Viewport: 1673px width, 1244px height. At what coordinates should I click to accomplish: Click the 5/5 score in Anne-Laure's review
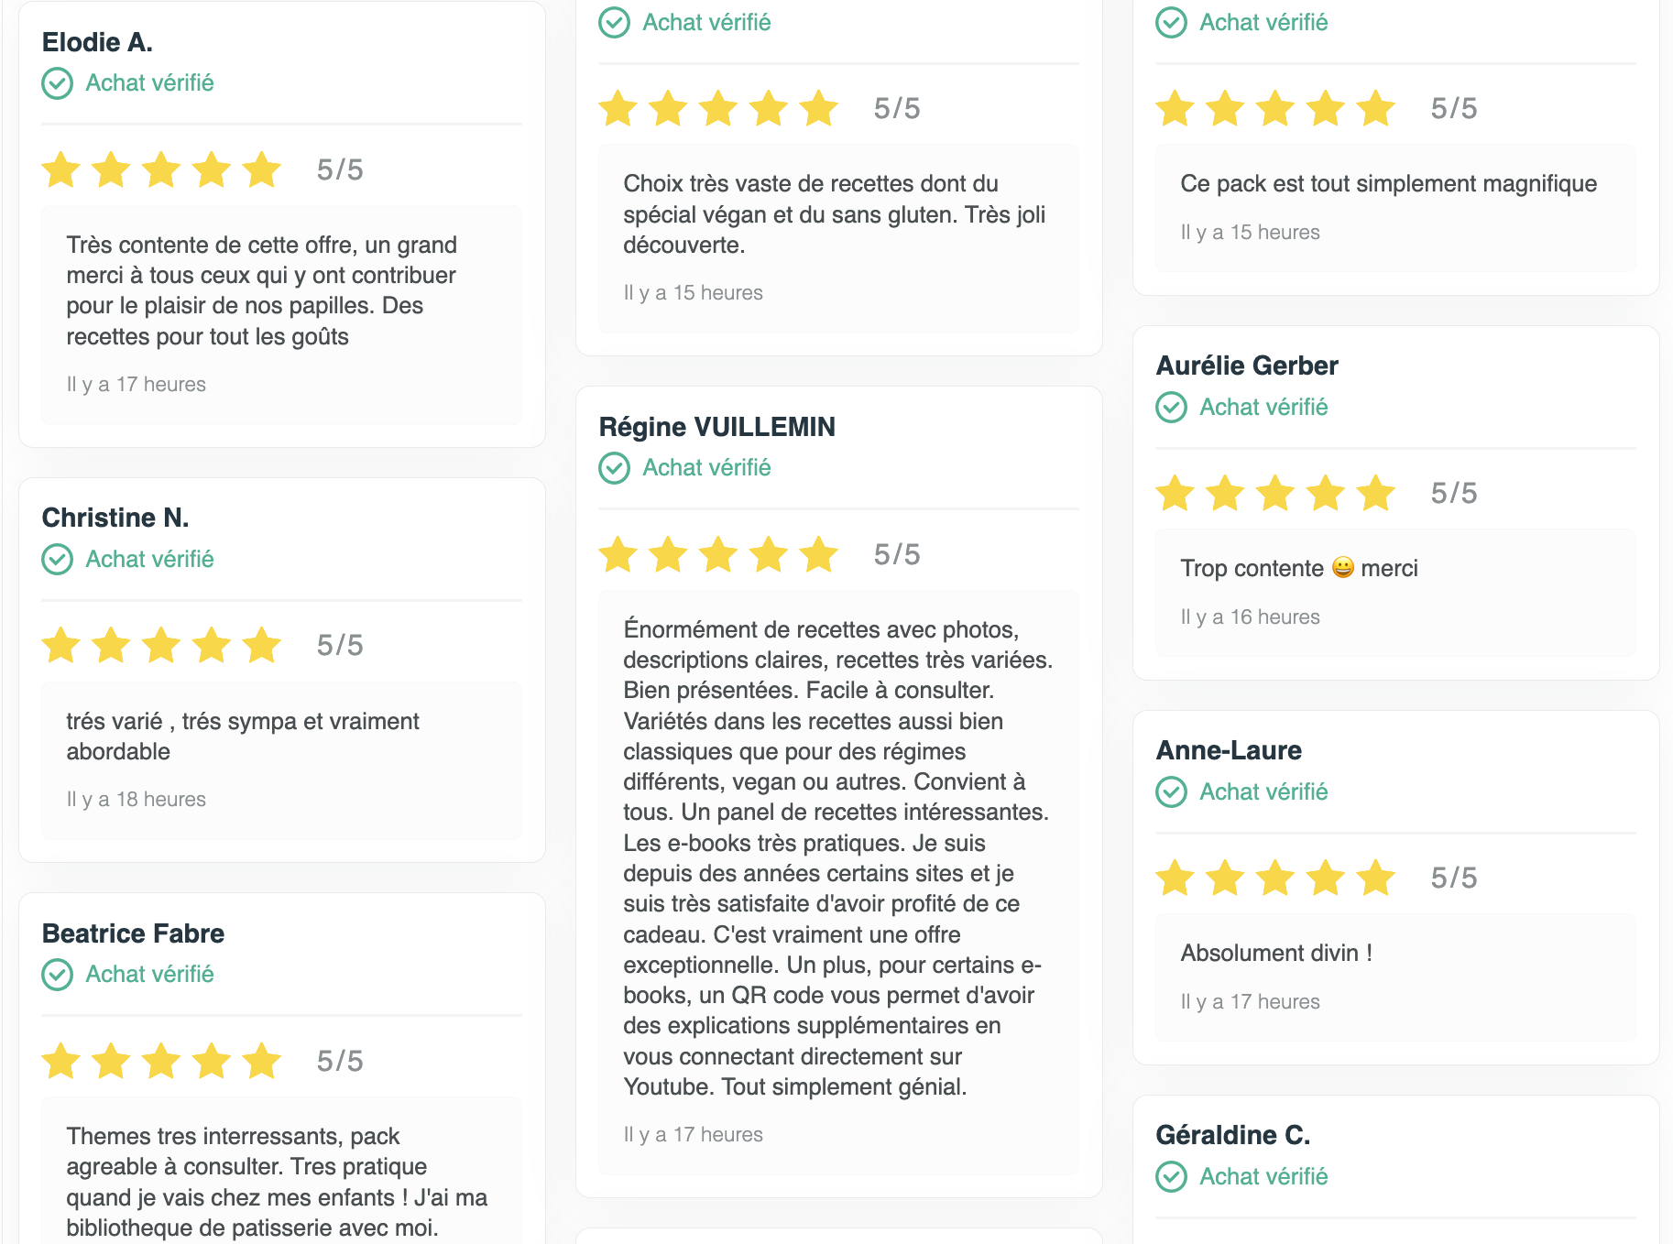[x=1453, y=878]
